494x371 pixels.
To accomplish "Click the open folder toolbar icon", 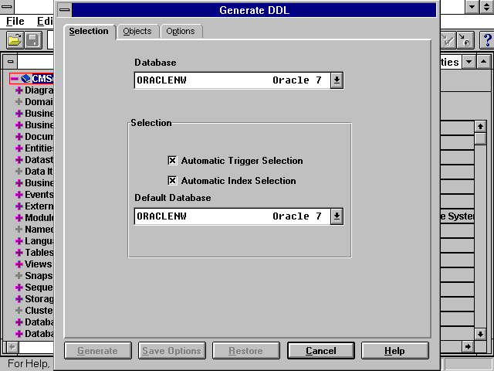I will [x=15, y=40].
